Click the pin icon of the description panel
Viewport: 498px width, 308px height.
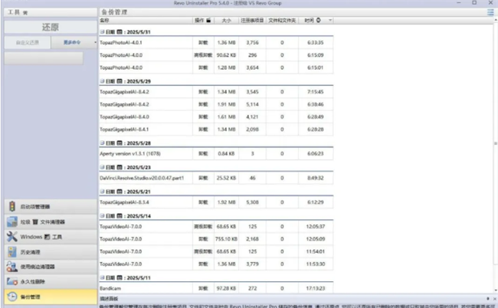click(x=488, y=299)
